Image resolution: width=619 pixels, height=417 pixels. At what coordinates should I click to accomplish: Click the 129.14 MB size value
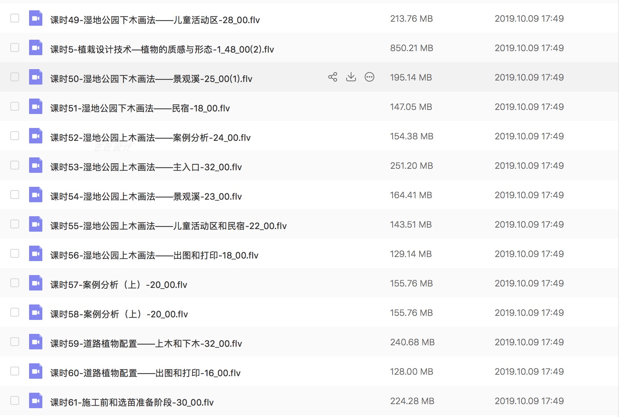click(x=411, y=254)
